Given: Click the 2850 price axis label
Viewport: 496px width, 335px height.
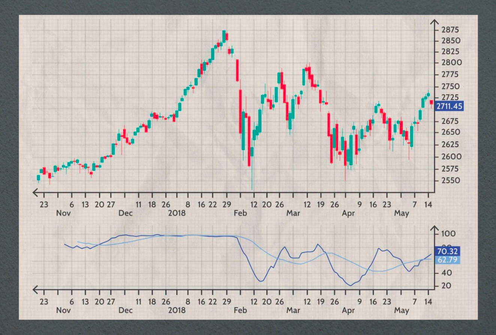Looking at the screenshot, I should [451, 40].
